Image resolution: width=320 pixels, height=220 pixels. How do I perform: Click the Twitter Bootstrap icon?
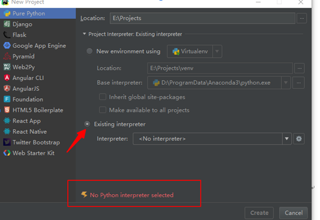(7, 142)
